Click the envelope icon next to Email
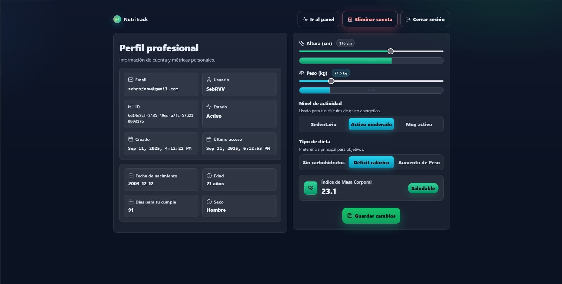The width and height of the screenshot is (562, 284). click(131, 79)
